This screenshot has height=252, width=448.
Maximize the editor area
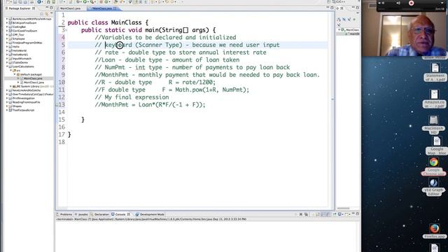(332, 8)
